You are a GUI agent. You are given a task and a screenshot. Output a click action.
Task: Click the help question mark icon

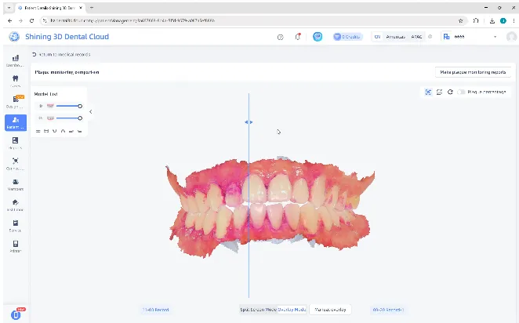click(281, 37)
